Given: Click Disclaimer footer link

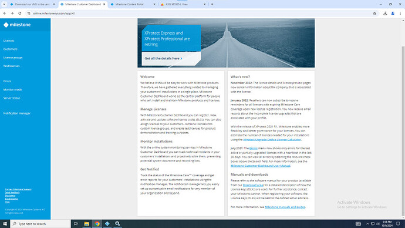Looking at the screenshot, I should tap(10, 196).
